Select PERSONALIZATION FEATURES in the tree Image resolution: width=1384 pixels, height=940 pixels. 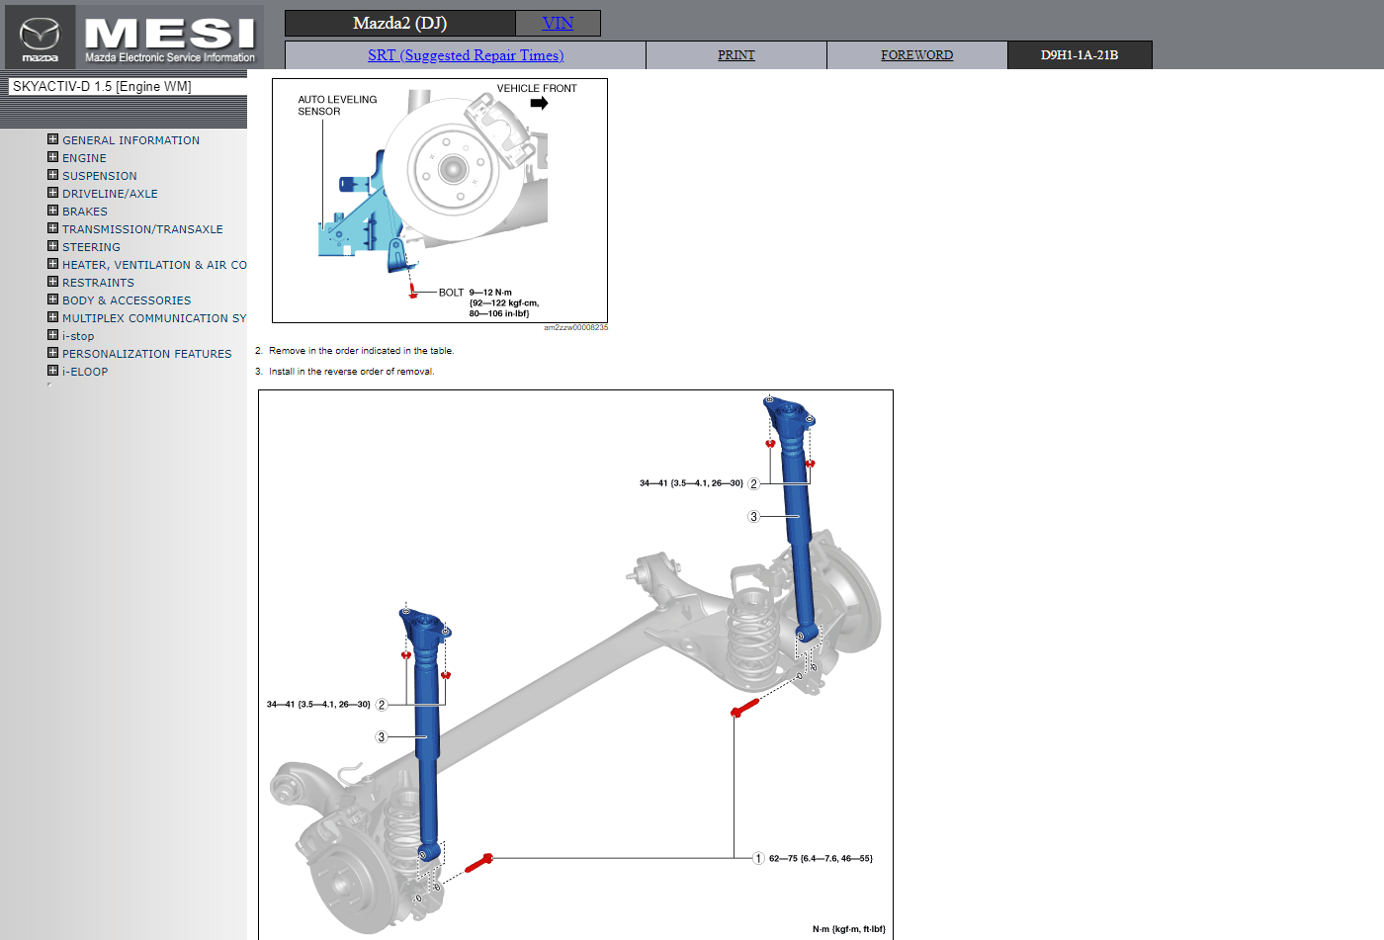click(x=146, y=354)
